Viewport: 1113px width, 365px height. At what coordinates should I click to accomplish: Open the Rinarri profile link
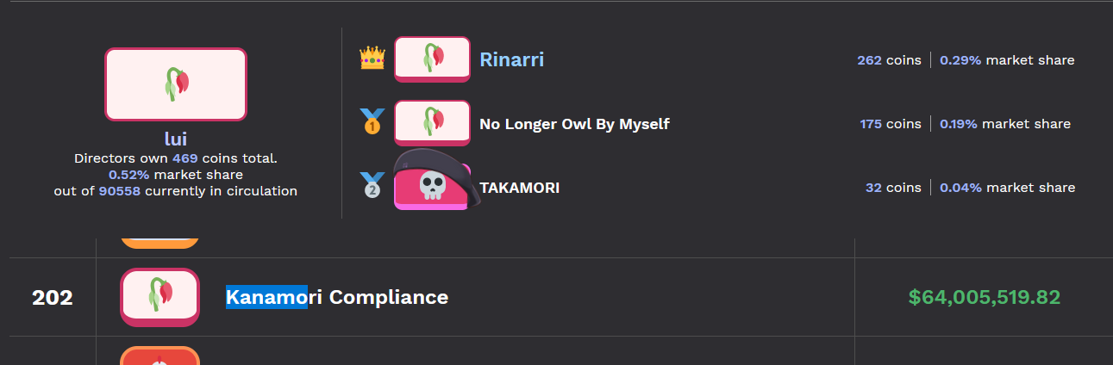click(x=511, y=59)
